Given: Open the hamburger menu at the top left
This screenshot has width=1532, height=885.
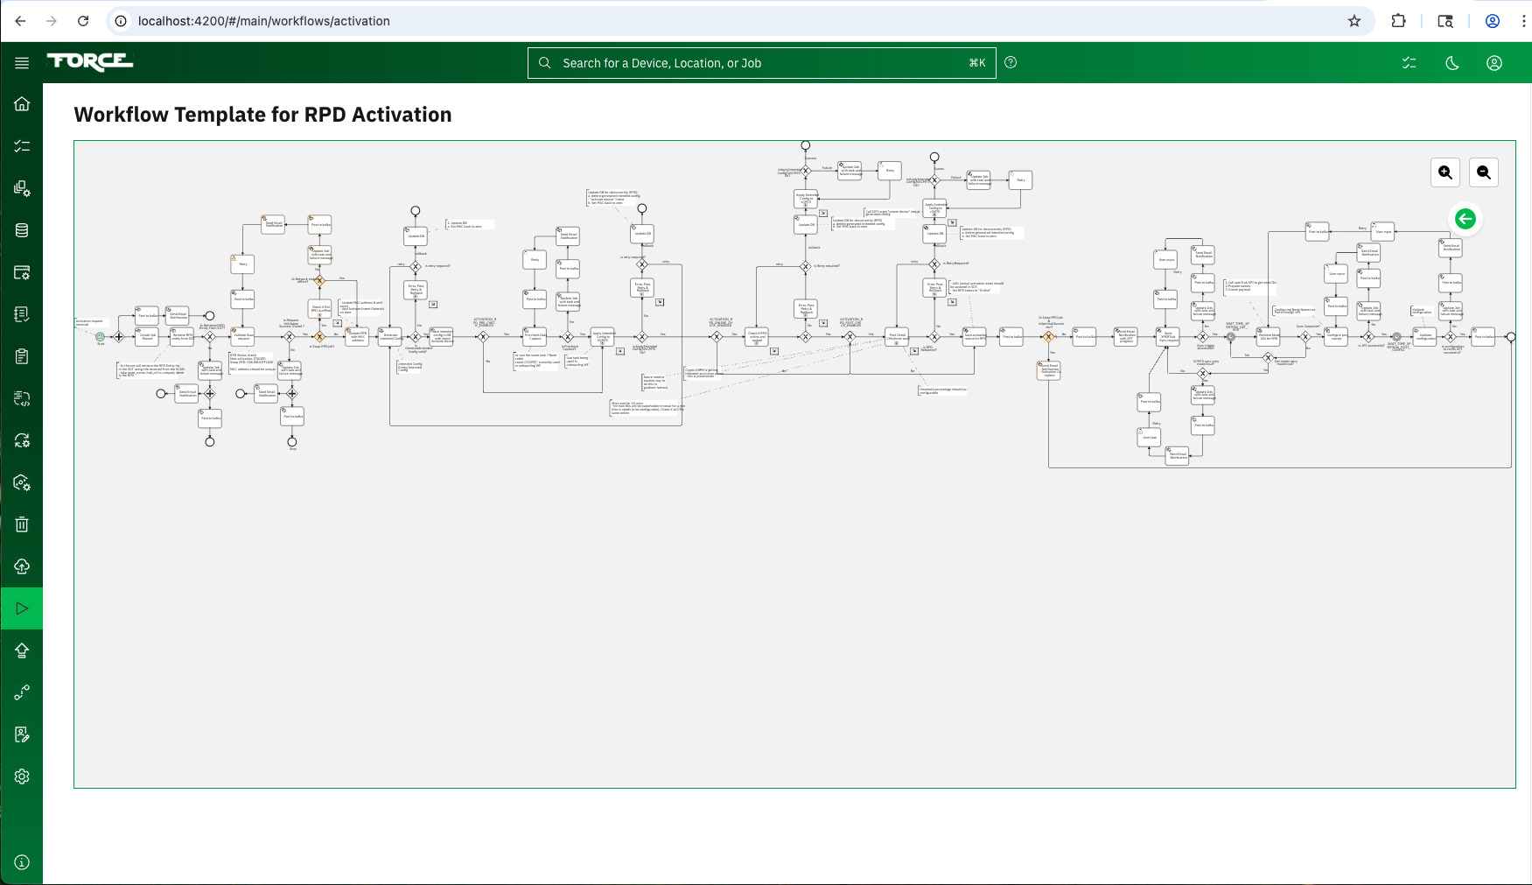Looking at the screenshot, I should pyautogui.click(x=22, y=62).
